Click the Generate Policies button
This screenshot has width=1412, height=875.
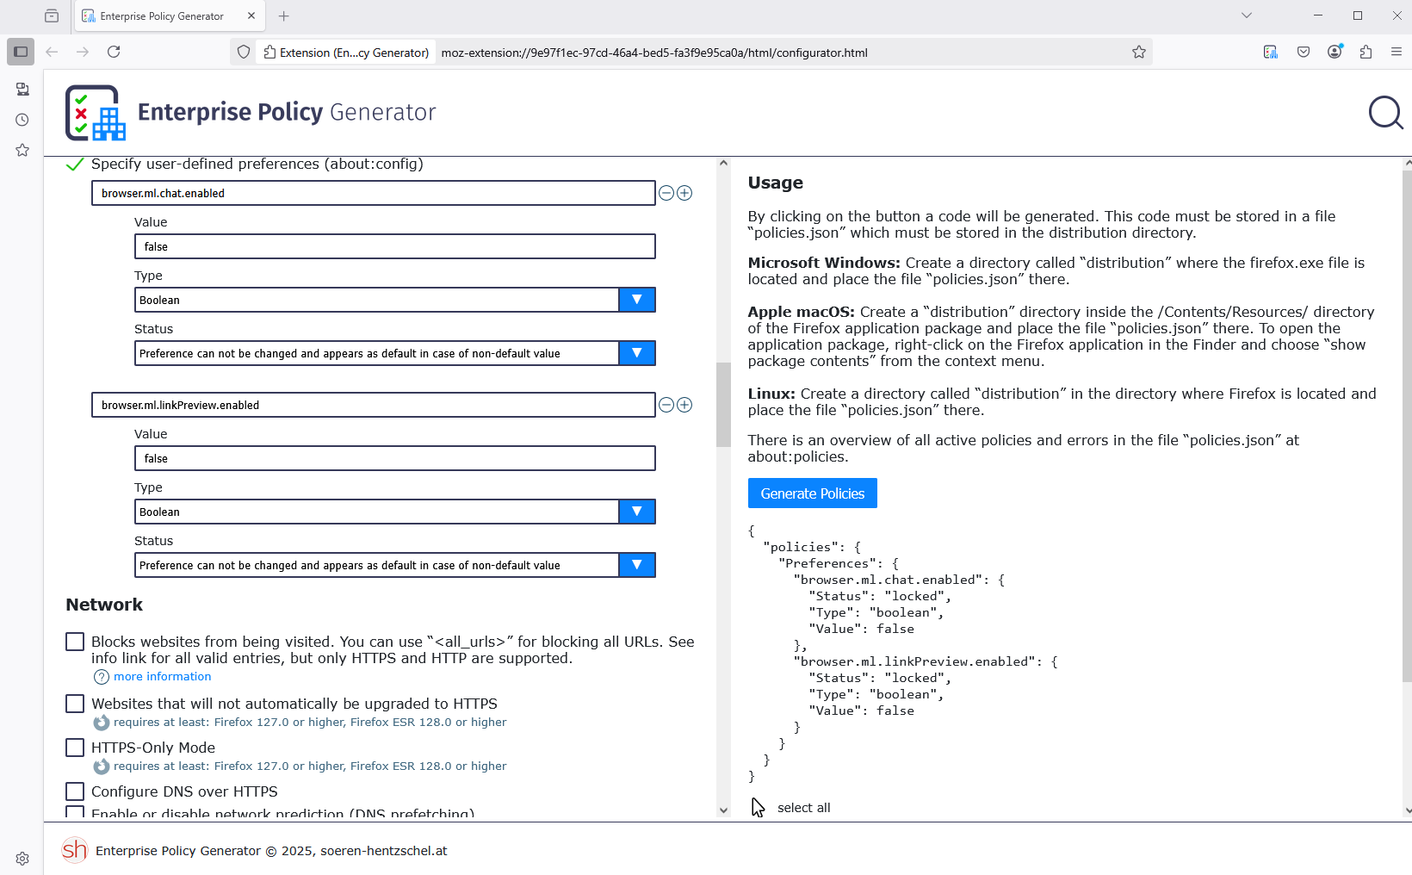pyautogui.click(x=812, y=493)
